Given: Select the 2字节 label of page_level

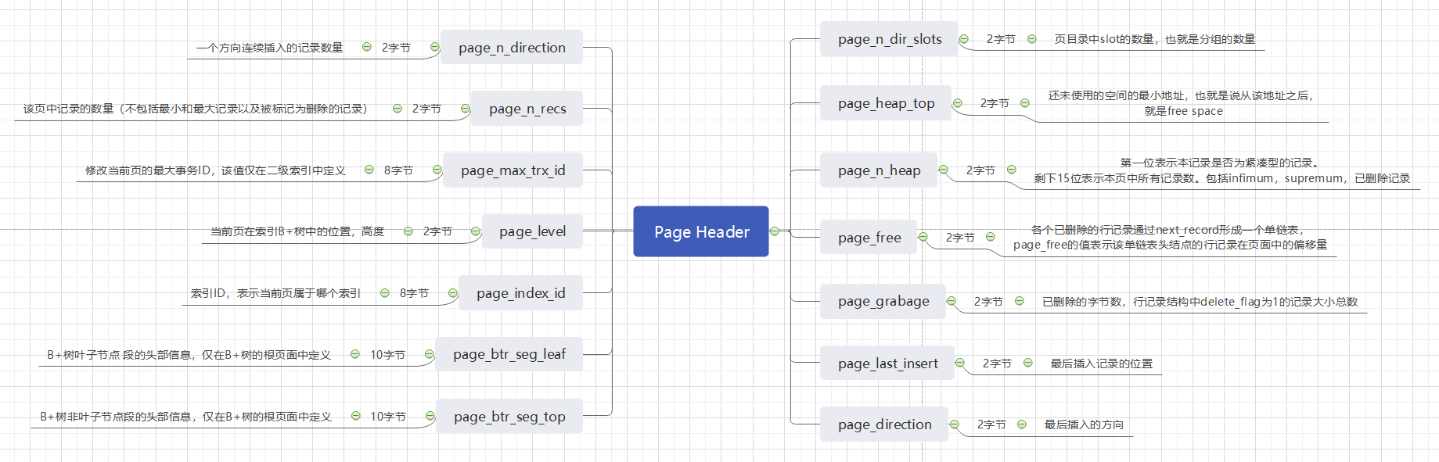Looking at the screenshot, I should (x=437, y=231).
